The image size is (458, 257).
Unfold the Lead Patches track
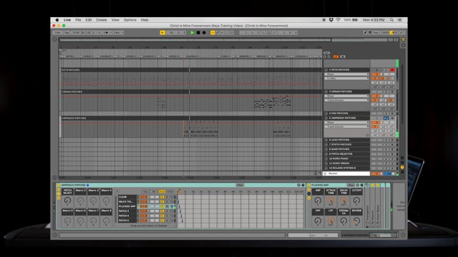coord(326,140)
